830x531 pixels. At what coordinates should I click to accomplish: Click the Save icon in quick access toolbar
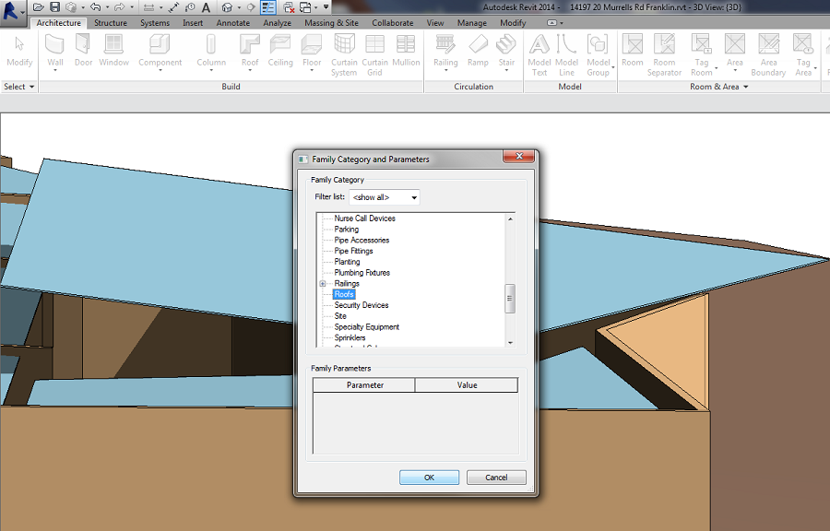click(x=54, y=7)
